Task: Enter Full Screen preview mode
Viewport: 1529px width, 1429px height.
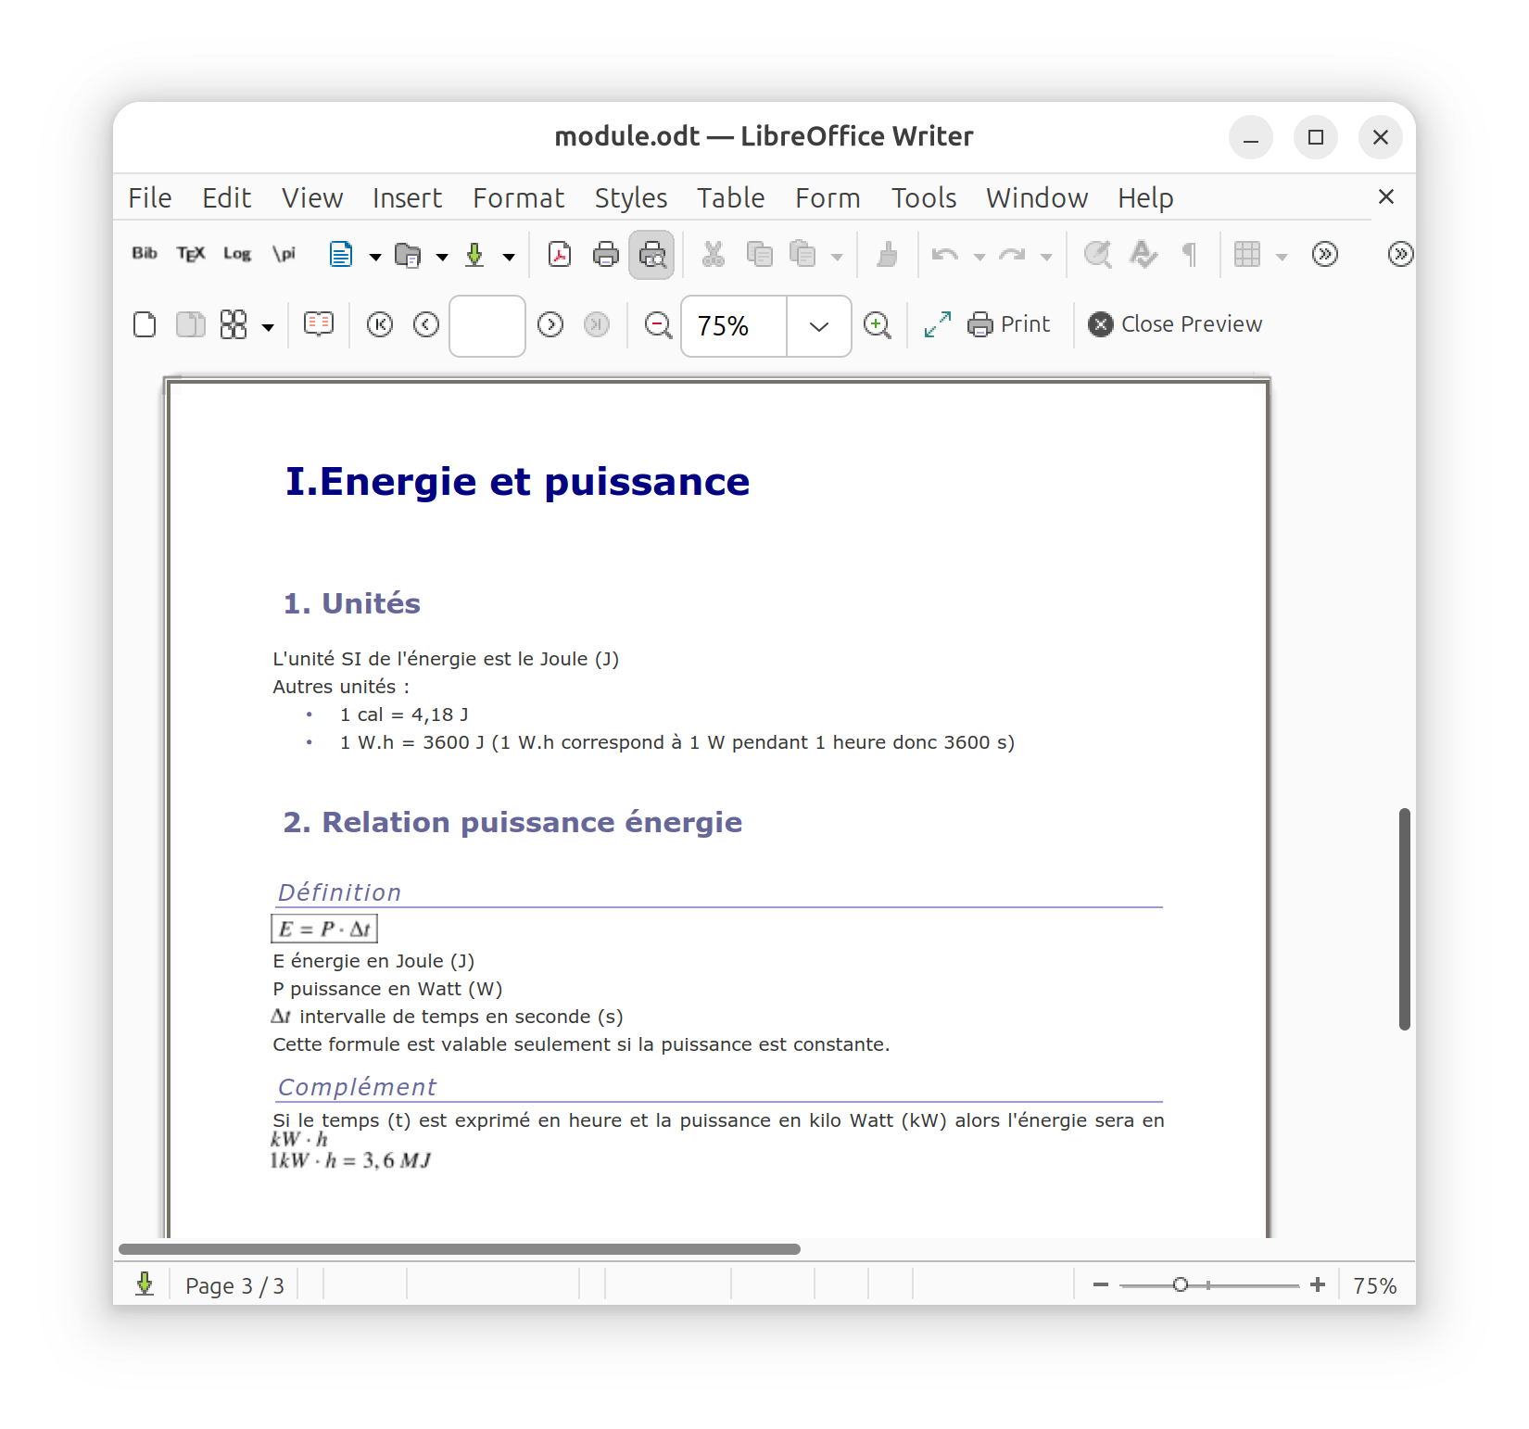Action: pos(938,324)
